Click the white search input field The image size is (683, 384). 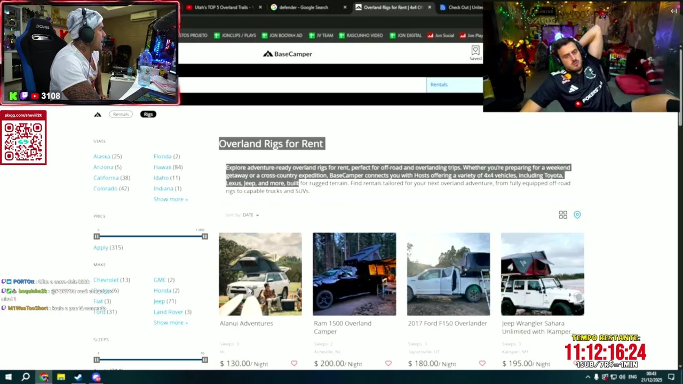pos(302,85)
